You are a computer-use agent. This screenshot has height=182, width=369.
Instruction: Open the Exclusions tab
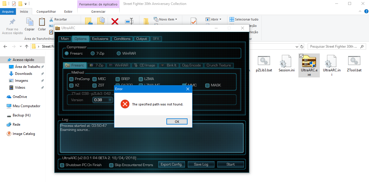pos(100,39)
